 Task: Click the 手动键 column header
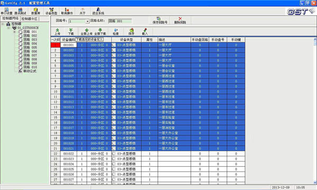[236, 39]
